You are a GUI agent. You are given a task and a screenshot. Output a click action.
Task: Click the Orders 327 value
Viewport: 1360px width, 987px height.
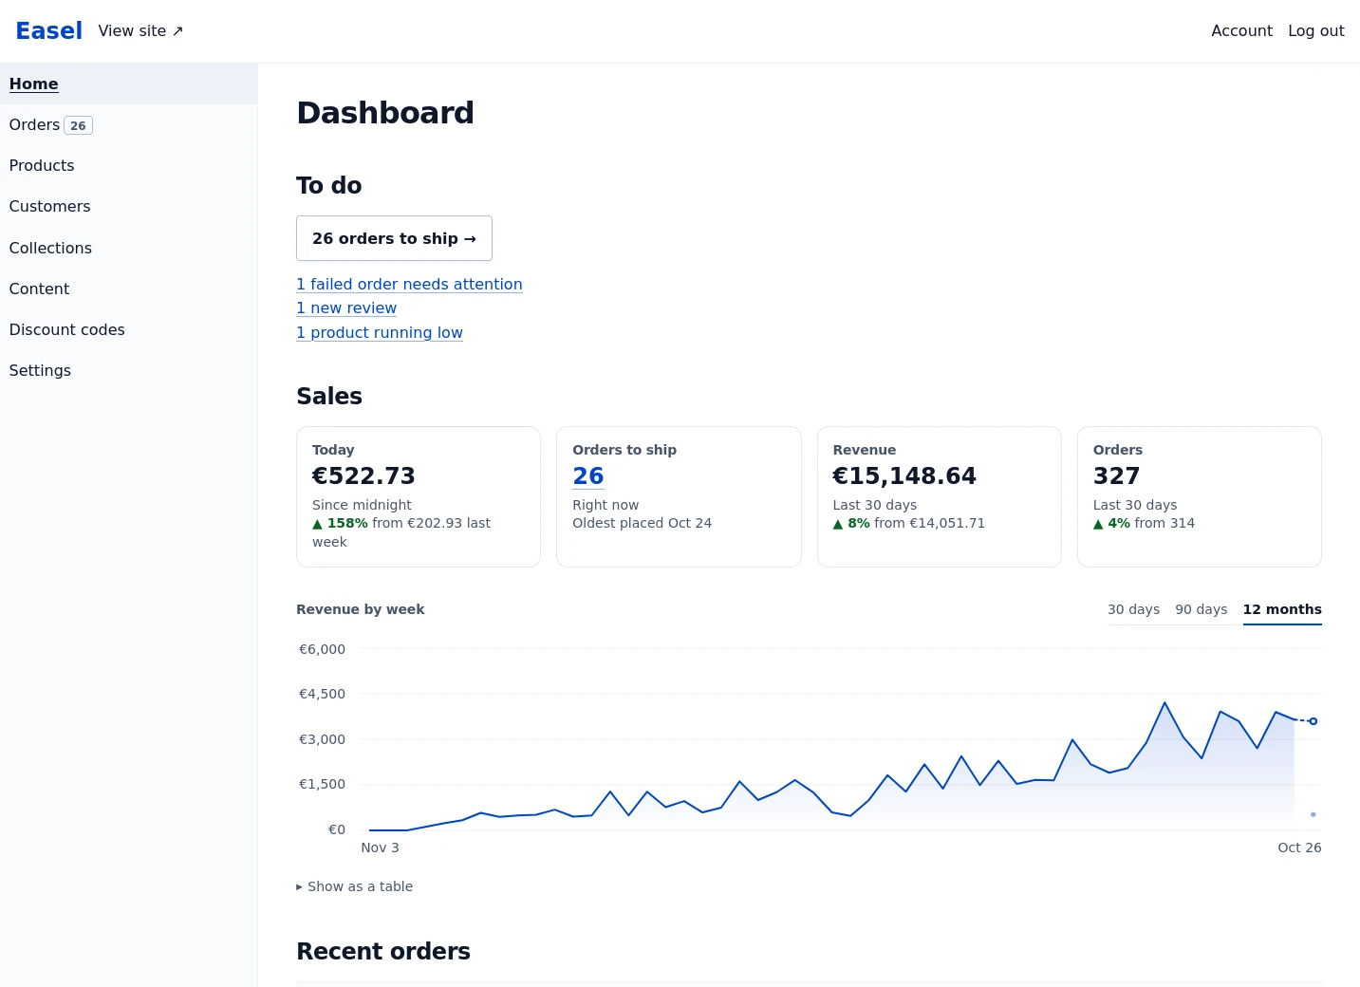[1116, 476]
